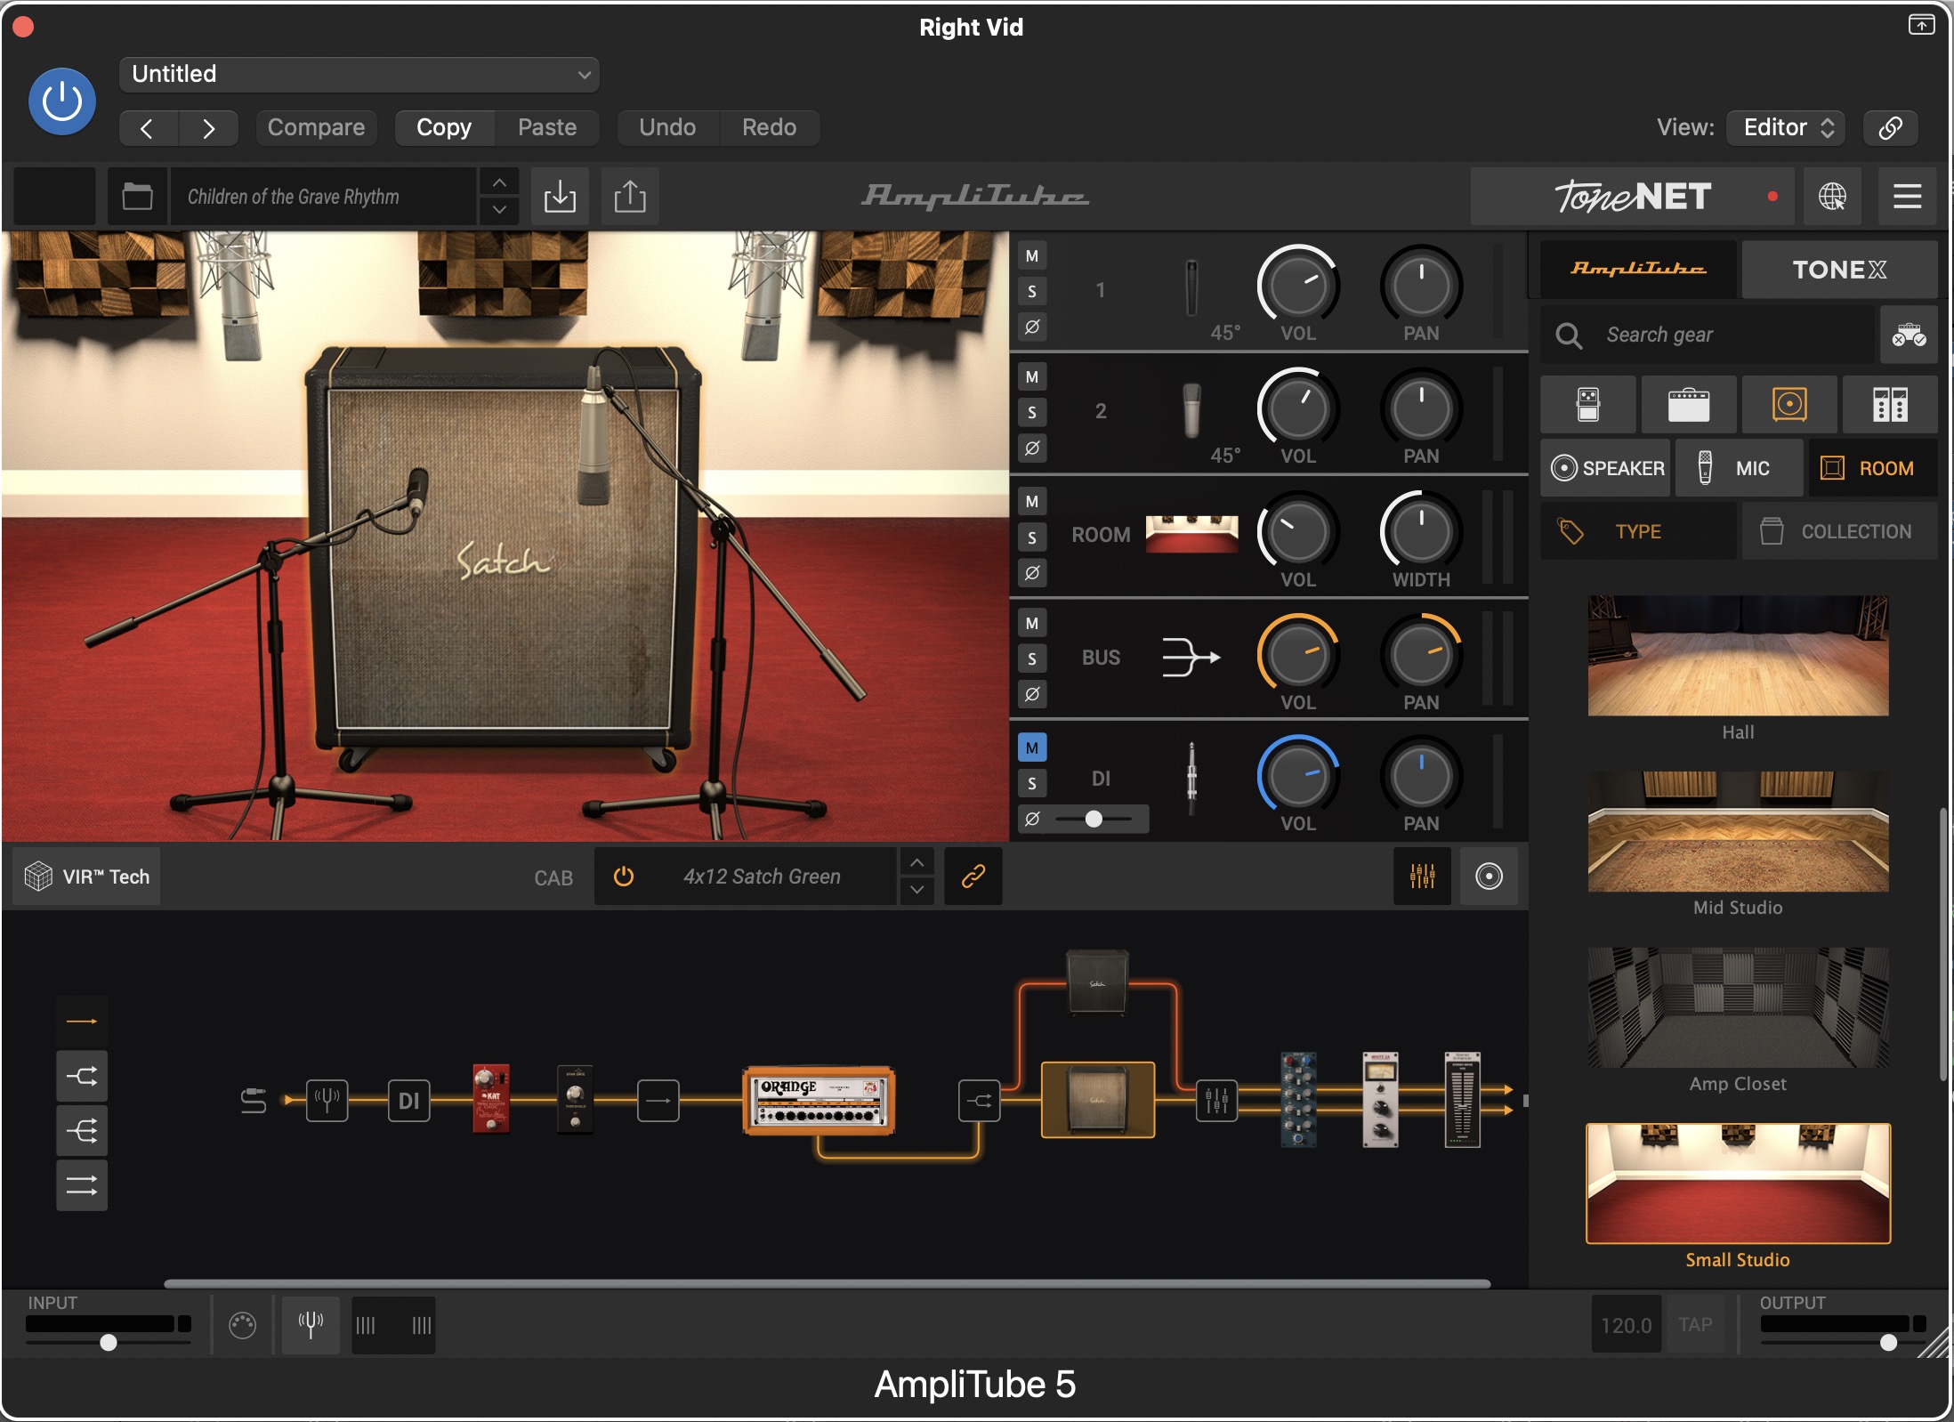The width and height of the screenshot is (1954, 1422).
Task: Select the Orange amp in signal chain
Action: (819, 1101)
